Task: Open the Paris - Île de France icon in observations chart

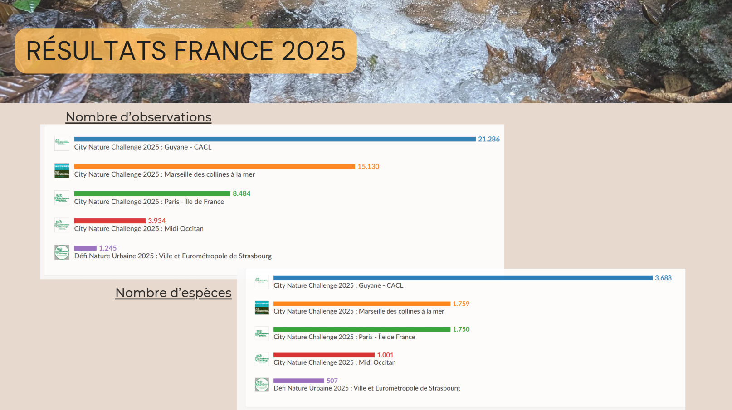Action: click(62, 198)
